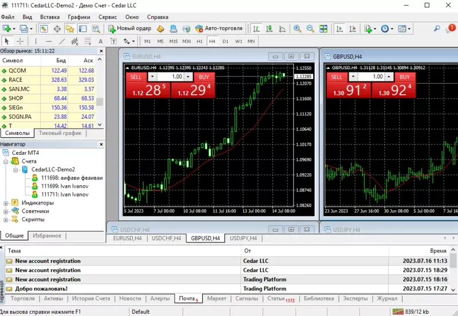Open the arrows objects dropdown
Image resolution: width=458 pixels, height=316 pixels.
click(133, 41)
